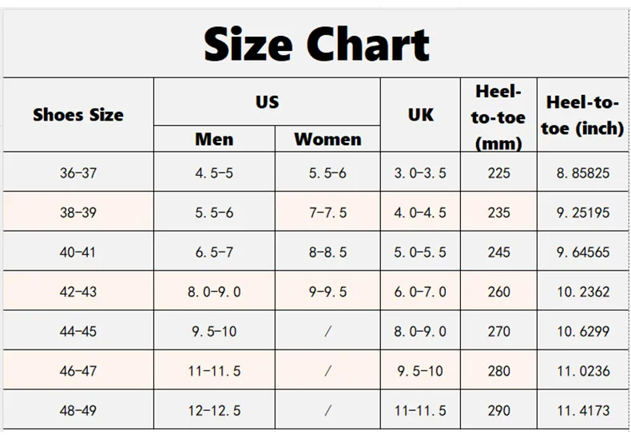
Task: Select the Women subheader cell
Action: [x=327, y=139]
